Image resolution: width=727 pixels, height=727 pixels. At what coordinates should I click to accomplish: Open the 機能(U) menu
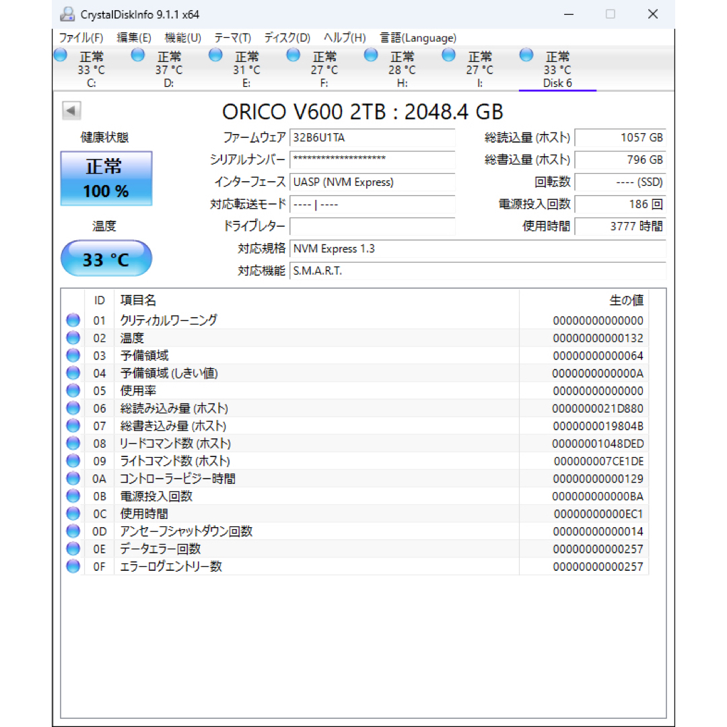182,38
